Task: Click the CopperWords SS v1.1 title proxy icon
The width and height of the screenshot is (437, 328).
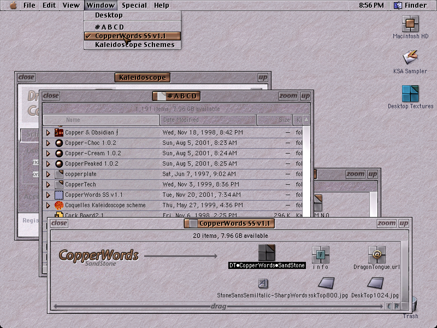Action: [x=193, y=224]
